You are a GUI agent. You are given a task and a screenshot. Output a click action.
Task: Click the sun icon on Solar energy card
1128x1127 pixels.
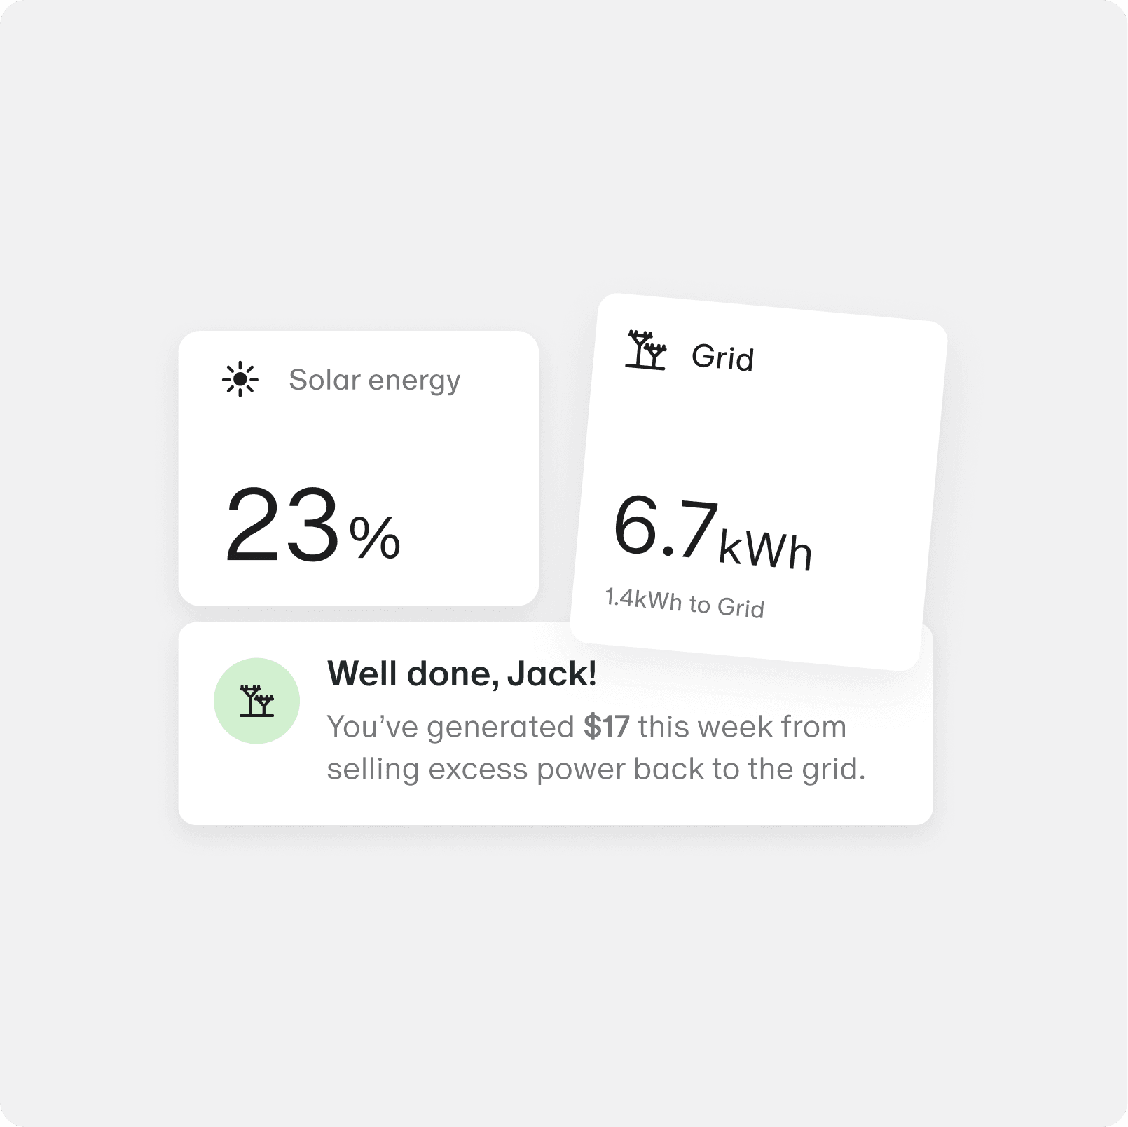click(x=240, y=380)
